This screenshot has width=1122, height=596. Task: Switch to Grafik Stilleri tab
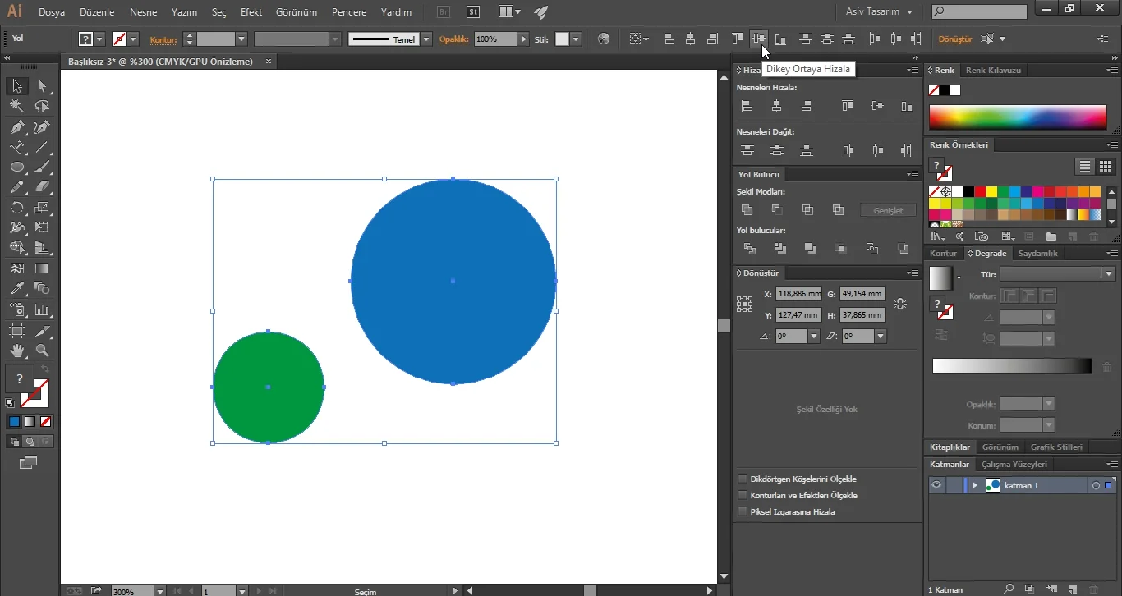coord(1056,447)
